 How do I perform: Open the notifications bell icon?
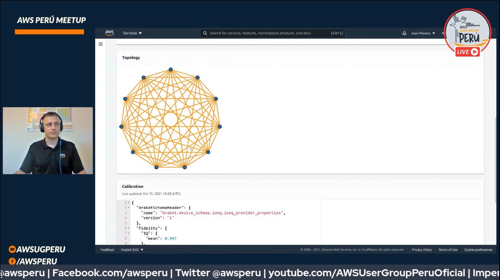[404, 33]
